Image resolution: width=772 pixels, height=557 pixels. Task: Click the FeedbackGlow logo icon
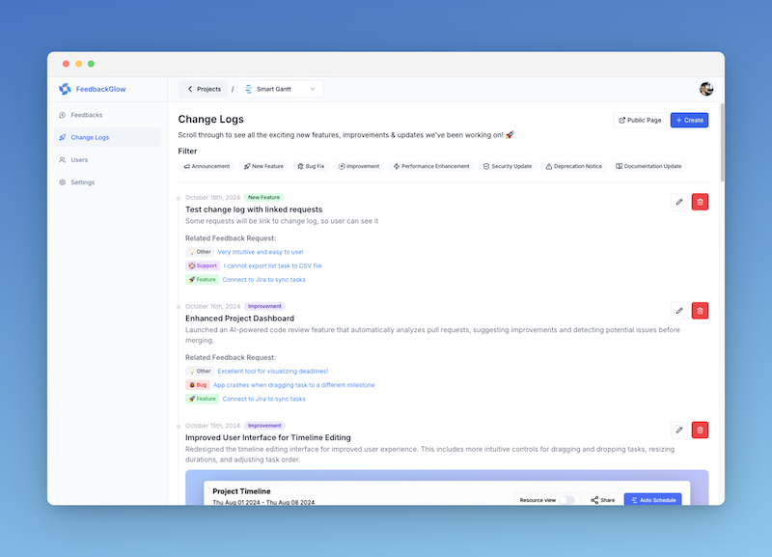tap(65, 89)
